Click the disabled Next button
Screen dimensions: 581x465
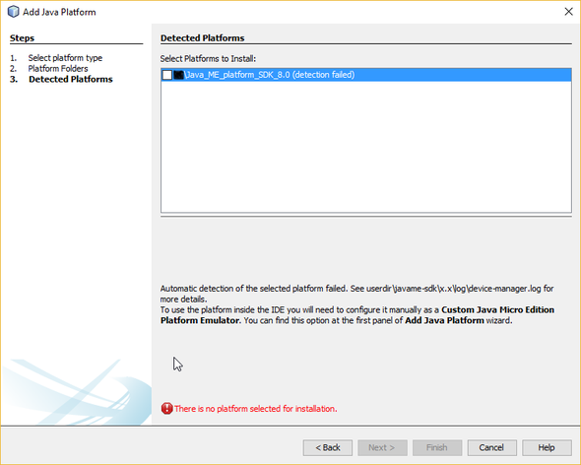pyautogui.click(x=382, y=447)
